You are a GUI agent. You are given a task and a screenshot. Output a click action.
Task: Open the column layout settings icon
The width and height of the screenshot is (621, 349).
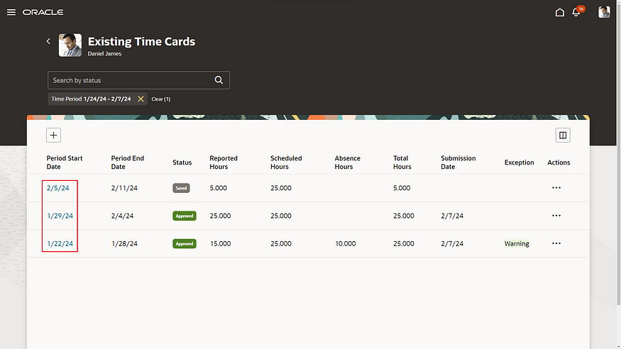(x=562, y=135)
